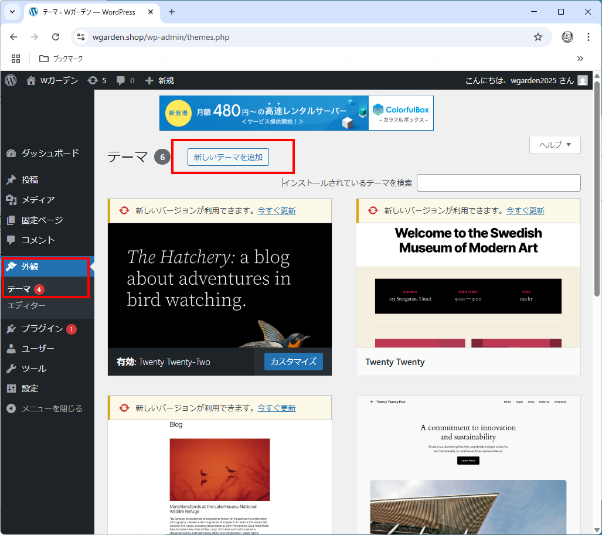Bookmark this page with the star icon
The height and width of the screenshot is (535, 602).
coord(538,37)
